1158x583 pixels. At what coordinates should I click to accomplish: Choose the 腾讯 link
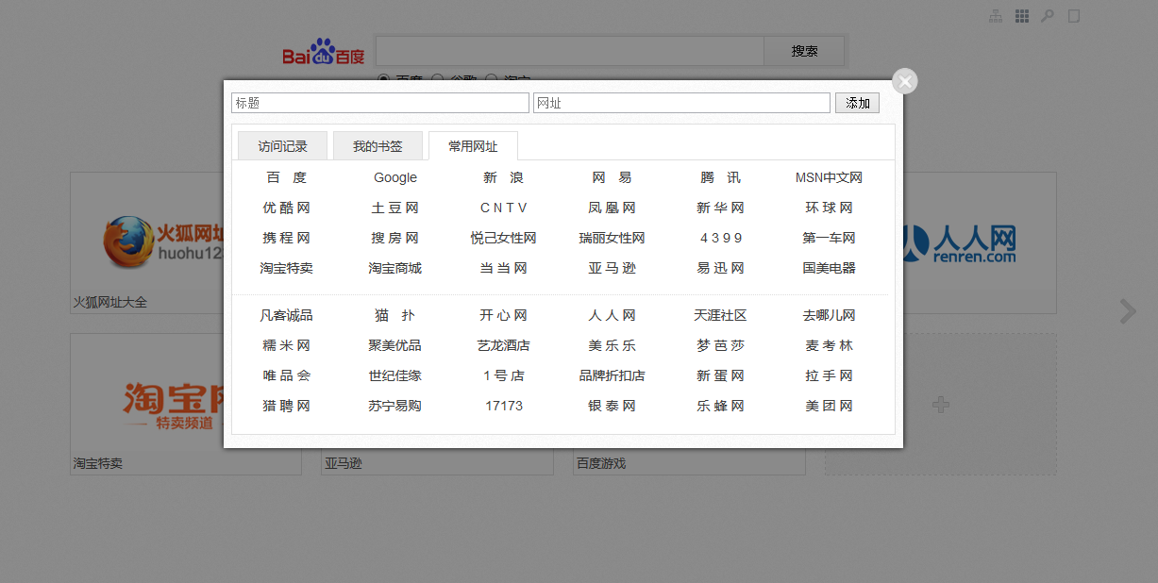(721, 177)
